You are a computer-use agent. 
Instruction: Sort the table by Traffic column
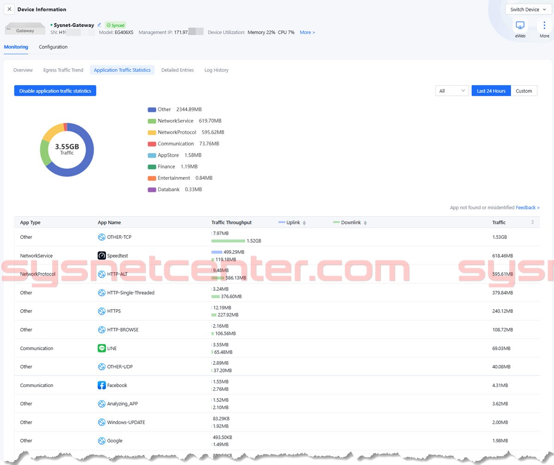532,223
